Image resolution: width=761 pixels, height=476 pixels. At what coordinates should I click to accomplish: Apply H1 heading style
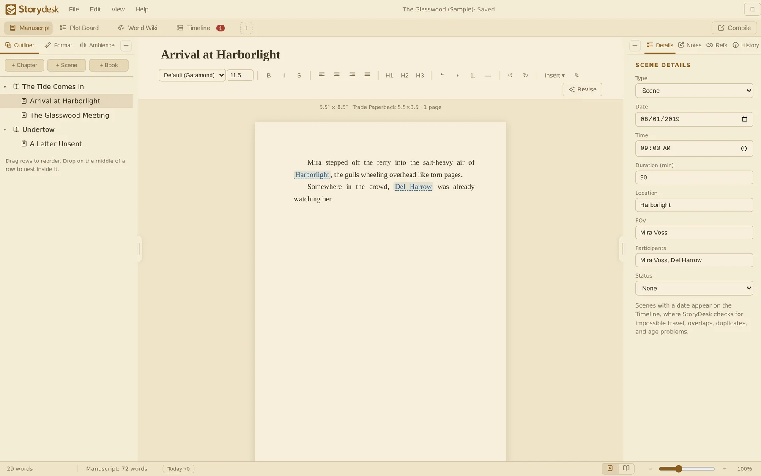[389, 75]
